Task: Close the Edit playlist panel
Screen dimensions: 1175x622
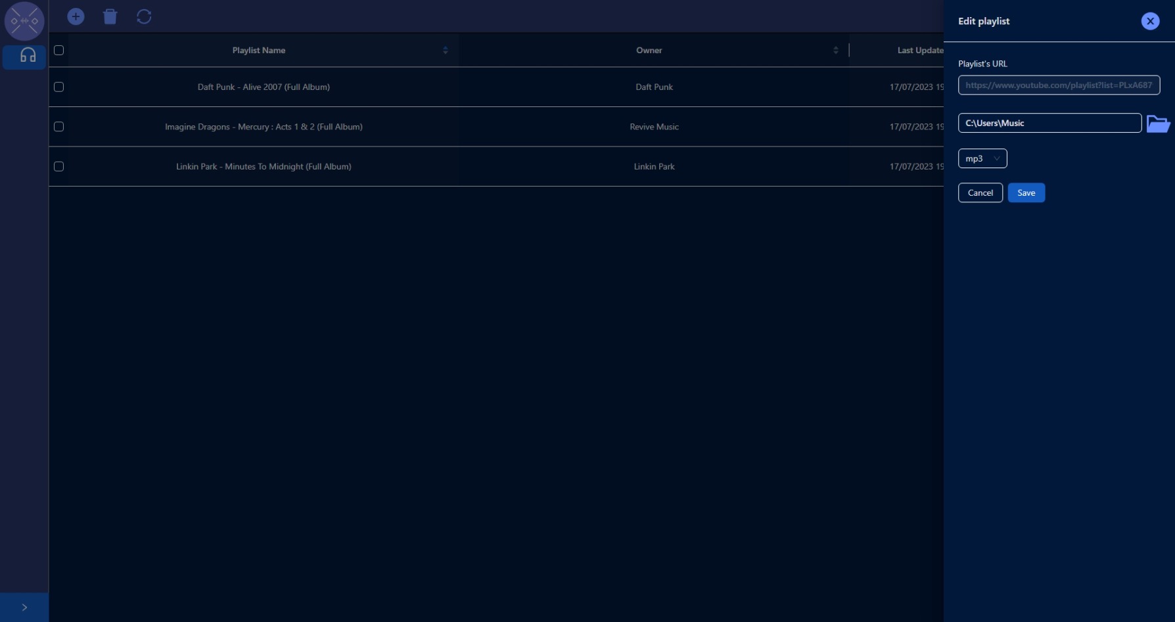Action: click(1150, 21)
